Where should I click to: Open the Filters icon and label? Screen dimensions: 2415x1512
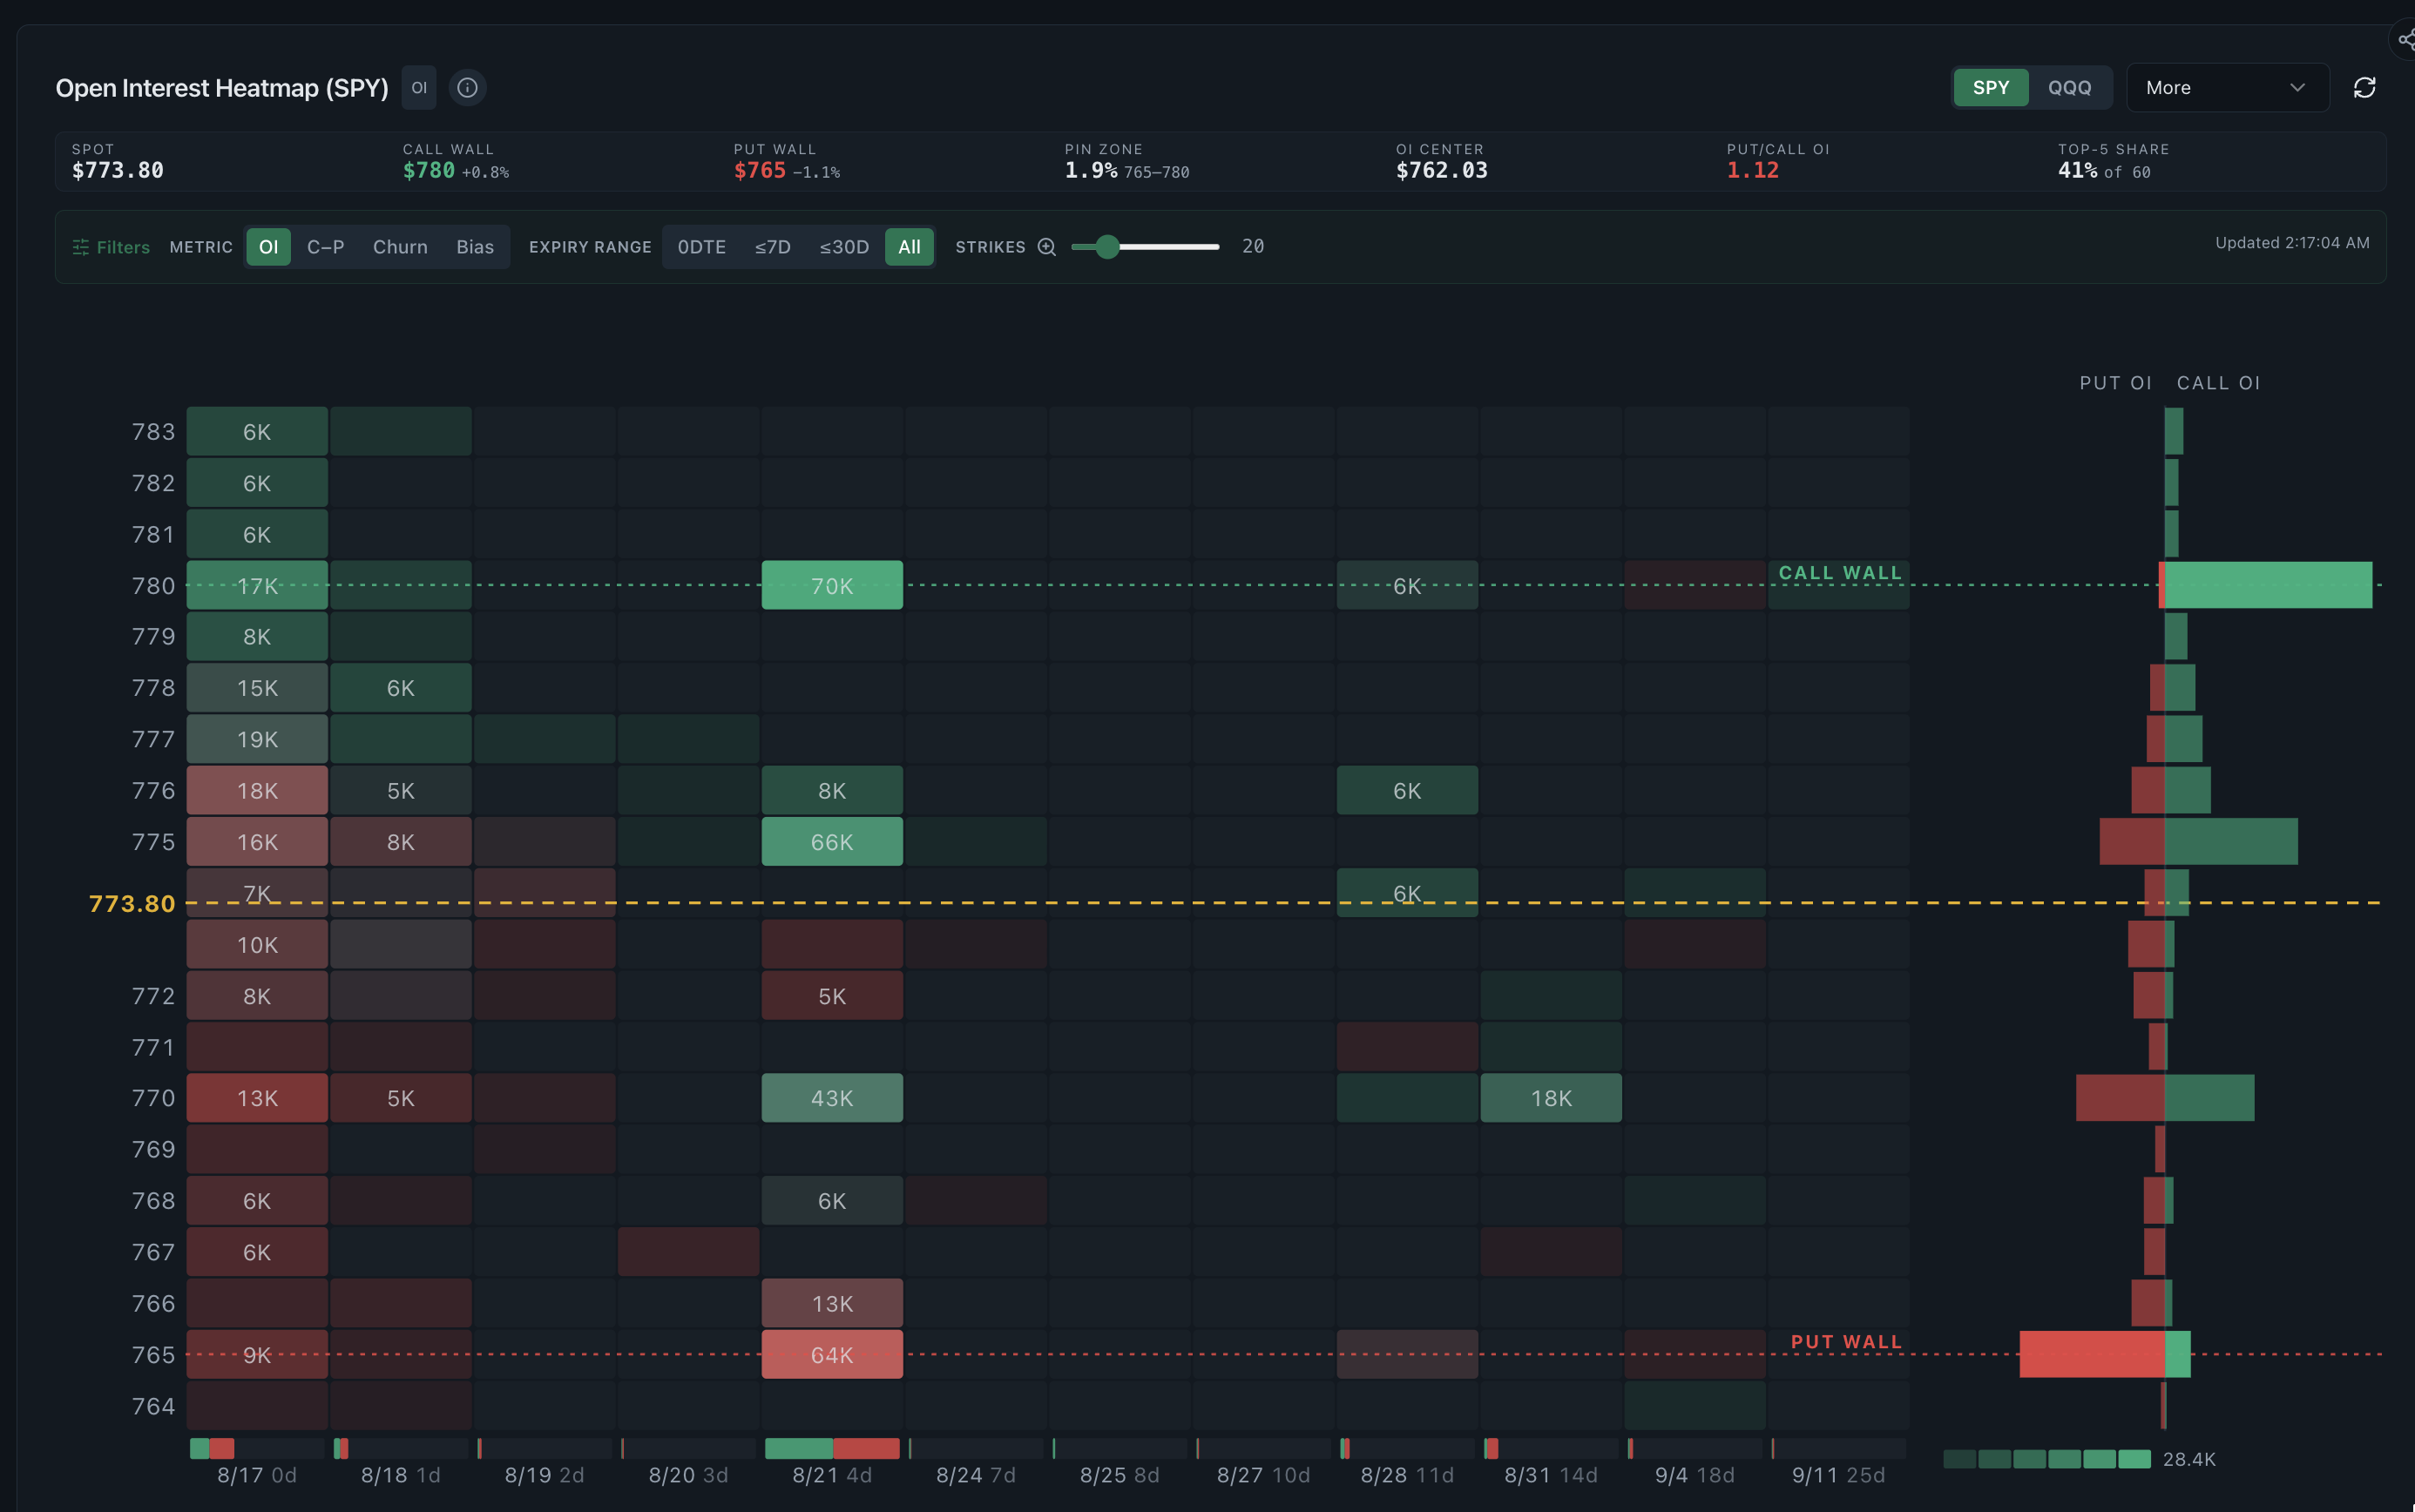pos(111,247)
